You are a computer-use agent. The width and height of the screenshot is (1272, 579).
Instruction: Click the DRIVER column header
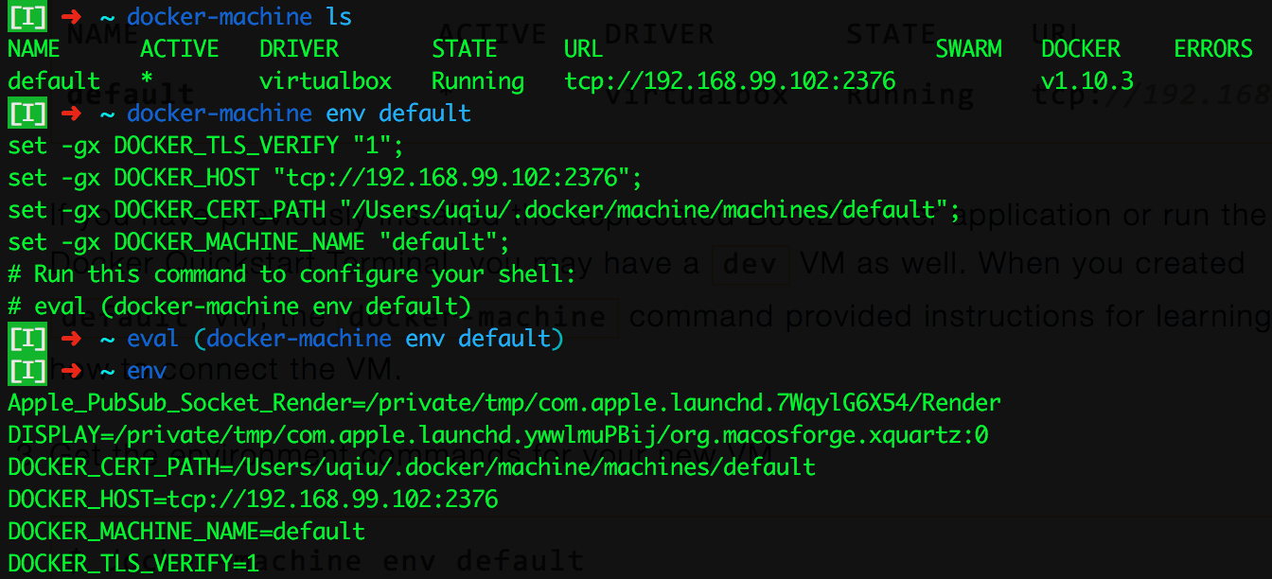(299, 49)
